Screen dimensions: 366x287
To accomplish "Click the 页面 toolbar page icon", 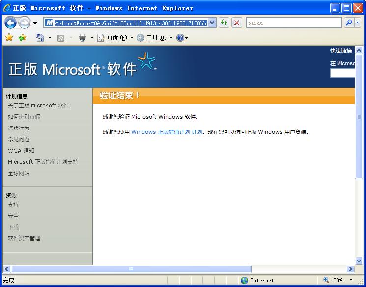I will point(101,38).
